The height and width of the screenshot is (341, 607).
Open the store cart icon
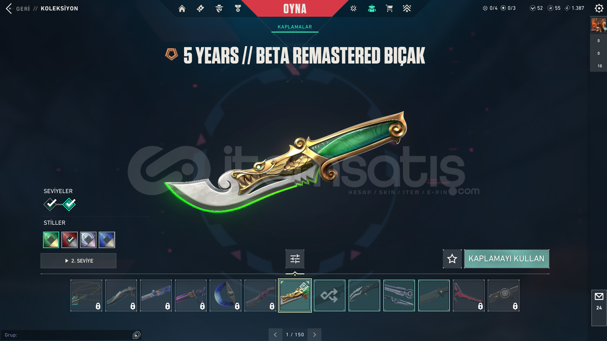389,9
